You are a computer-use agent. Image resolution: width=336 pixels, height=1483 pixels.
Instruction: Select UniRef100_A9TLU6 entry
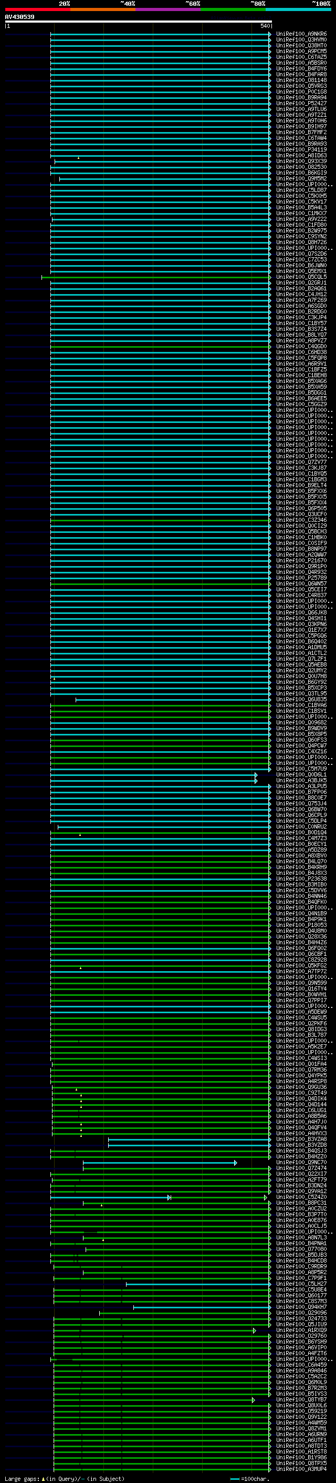[x=301, y=109]
